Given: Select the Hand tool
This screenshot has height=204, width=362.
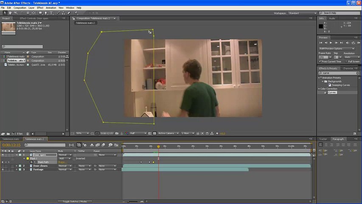Looking at the screenshot, I should pos(10,13).
